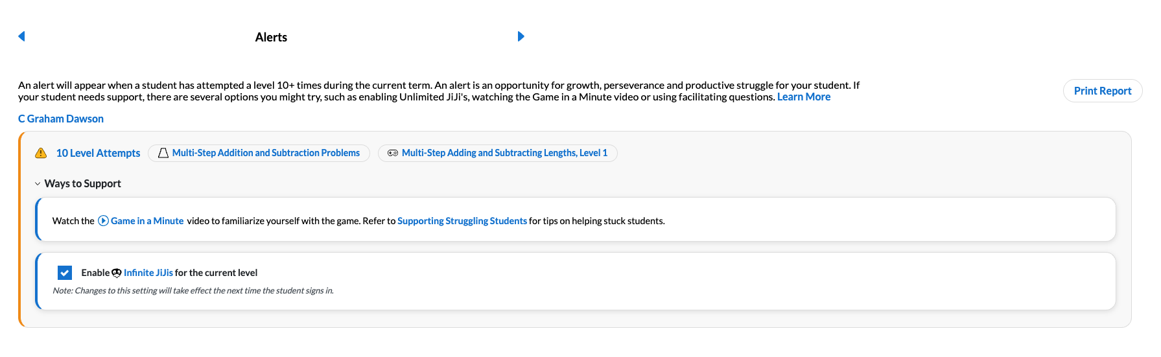Click the Infinite JiJis link
The image size is (1161, 357).
[148, 273]
